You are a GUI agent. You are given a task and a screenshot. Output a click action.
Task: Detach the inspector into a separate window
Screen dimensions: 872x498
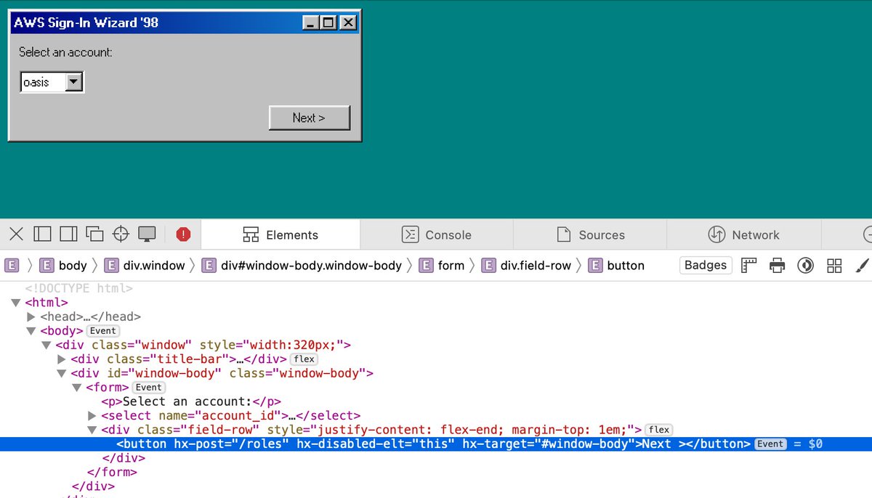point(94,234)
